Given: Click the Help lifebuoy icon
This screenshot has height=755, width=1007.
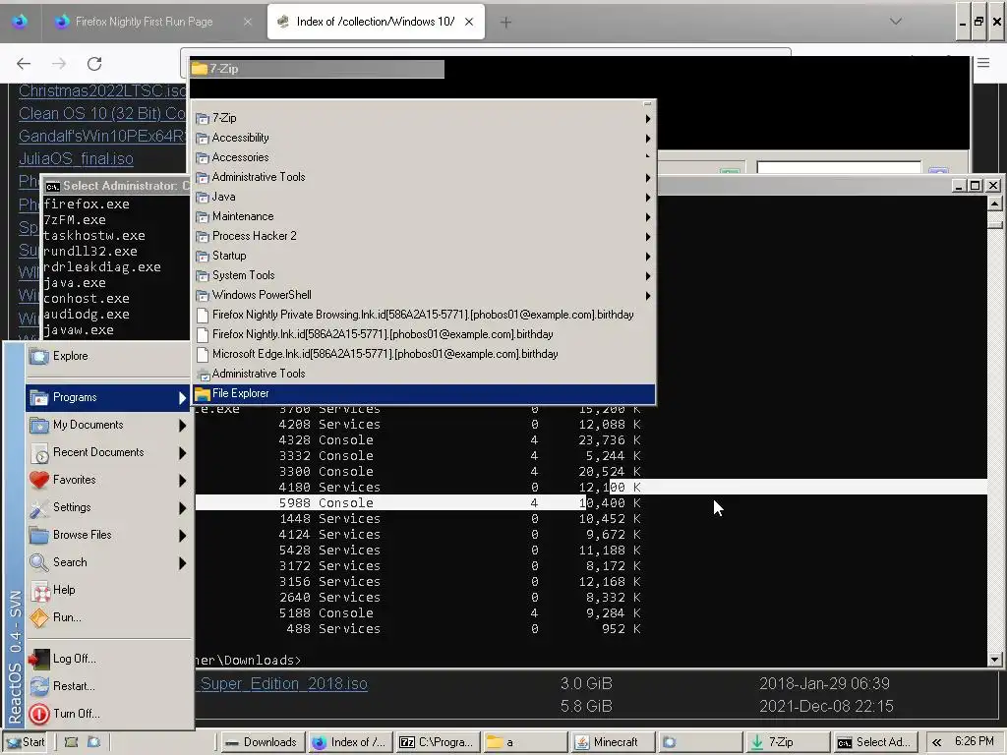Looking at the screenshot, I should [40, 591].
